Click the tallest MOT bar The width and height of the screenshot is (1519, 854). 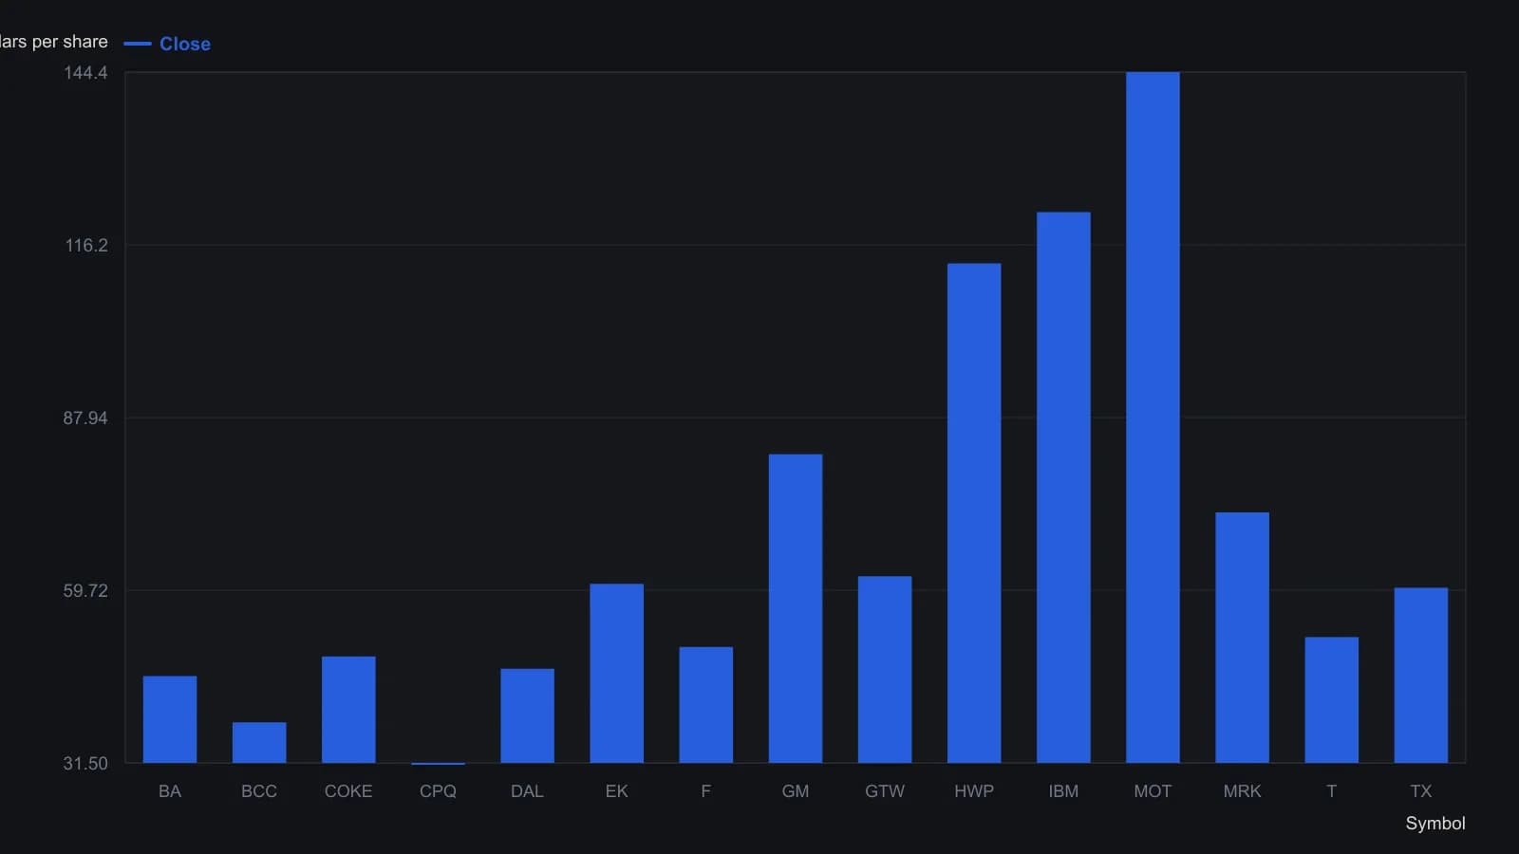tap(1153, 418)
